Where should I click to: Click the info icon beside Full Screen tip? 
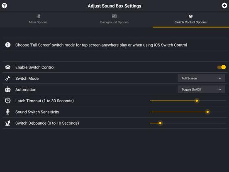8,45
